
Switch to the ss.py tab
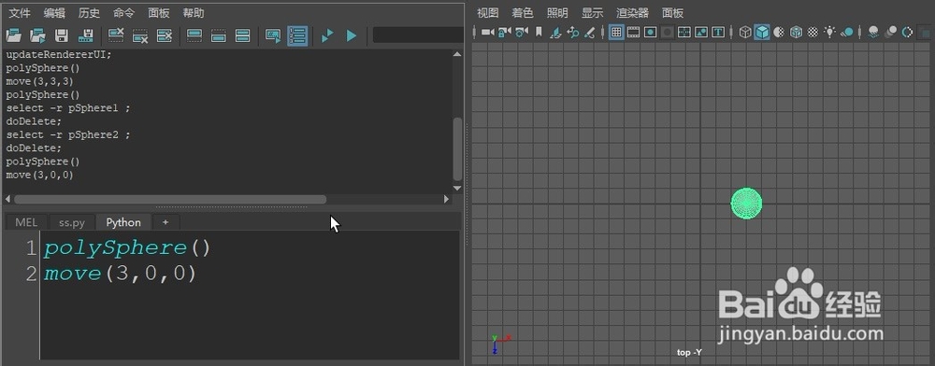pyautogui.click(x=72, y=222)
